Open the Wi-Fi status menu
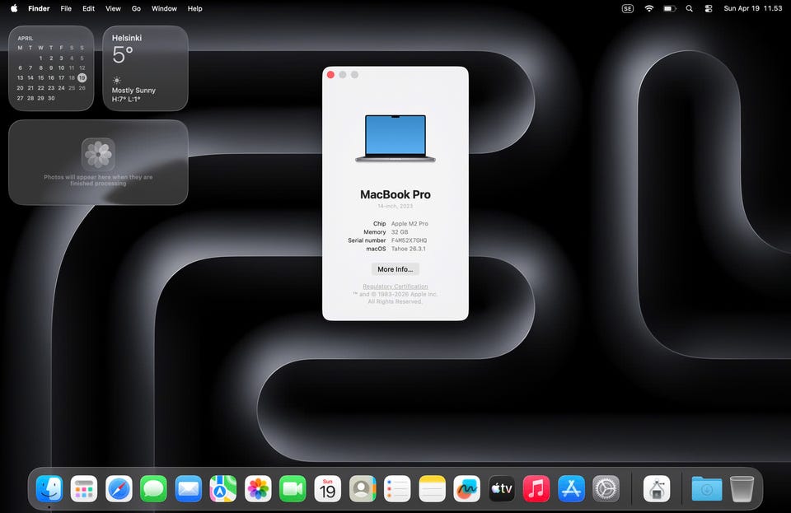Screen dimensions: 791x513 click(649, 8)
